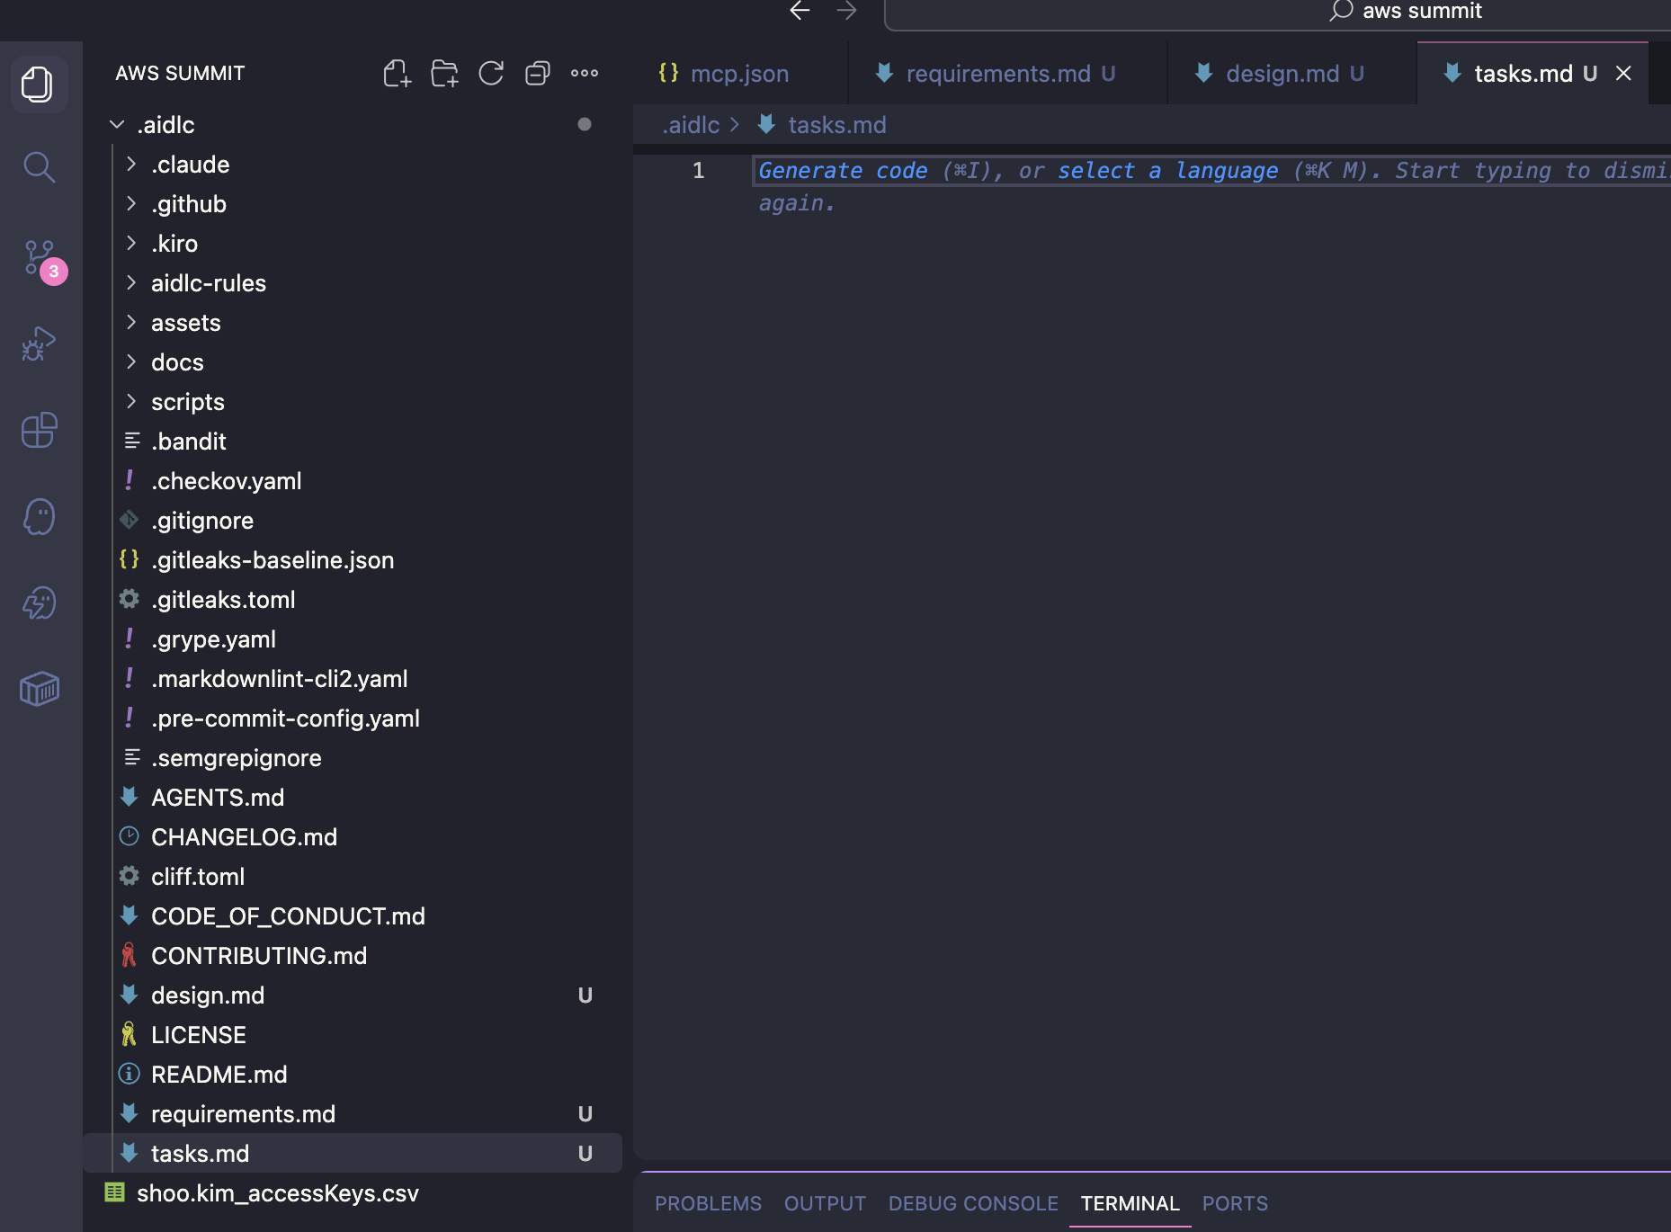Open Source Control with 3 changes
This screenshot has height=1232, width=1671.
click(40, 257)
